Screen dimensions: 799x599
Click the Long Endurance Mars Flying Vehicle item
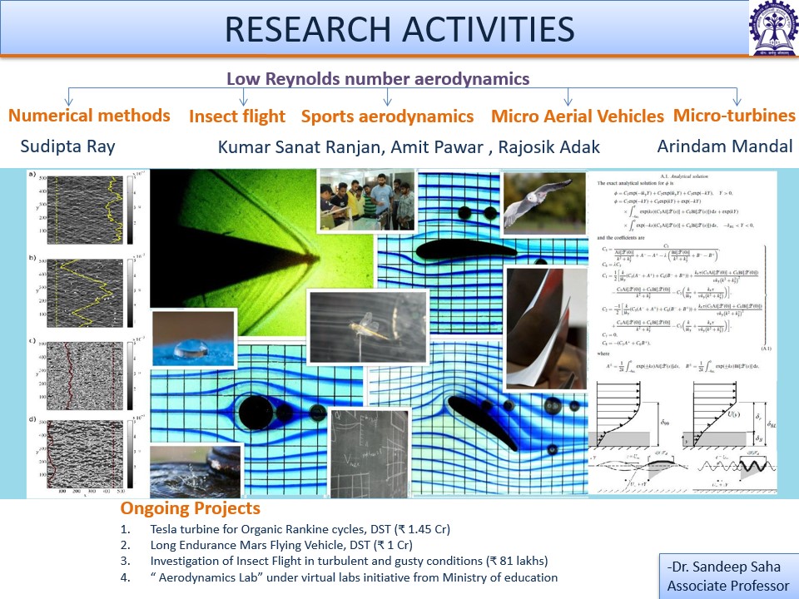(281, 545)
